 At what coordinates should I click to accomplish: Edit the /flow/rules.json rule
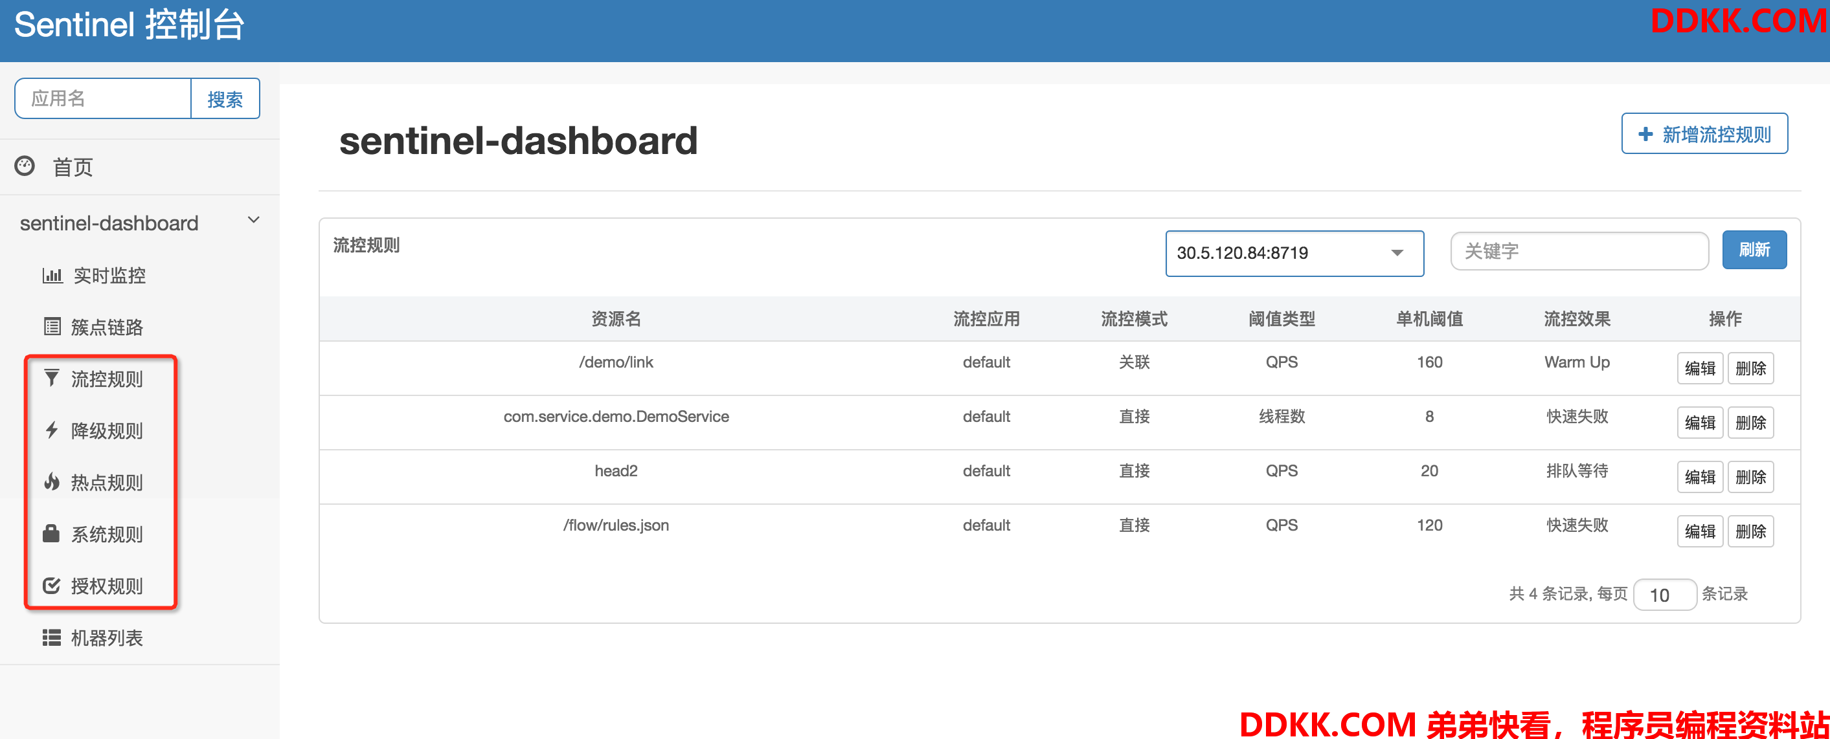point(1700,531)
